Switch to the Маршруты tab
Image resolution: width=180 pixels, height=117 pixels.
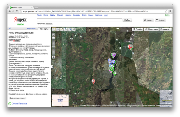31,29
